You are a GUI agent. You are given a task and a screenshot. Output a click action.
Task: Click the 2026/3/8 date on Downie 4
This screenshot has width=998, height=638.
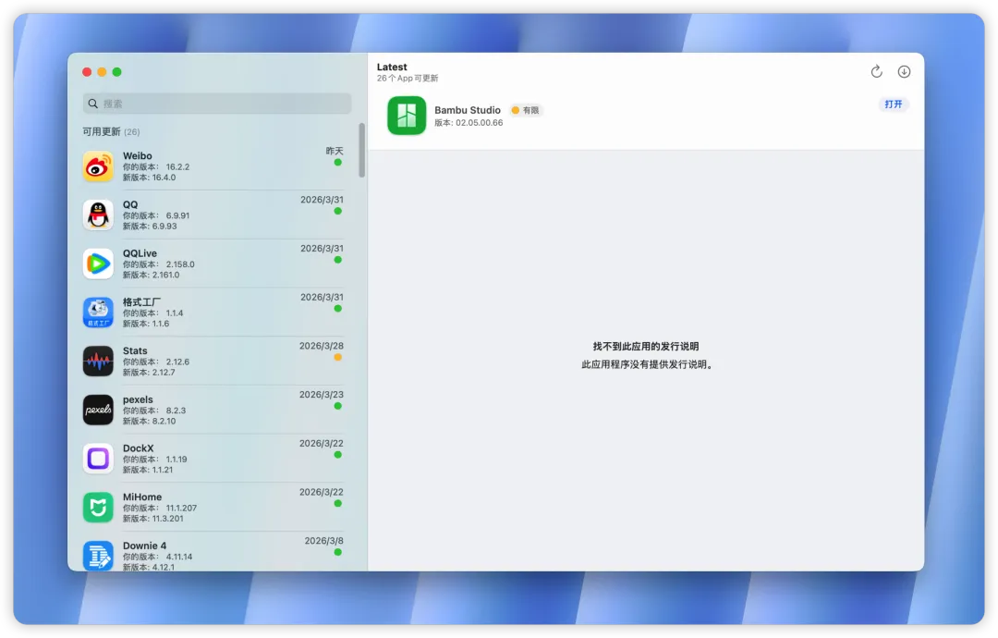(x=324, y=541)
